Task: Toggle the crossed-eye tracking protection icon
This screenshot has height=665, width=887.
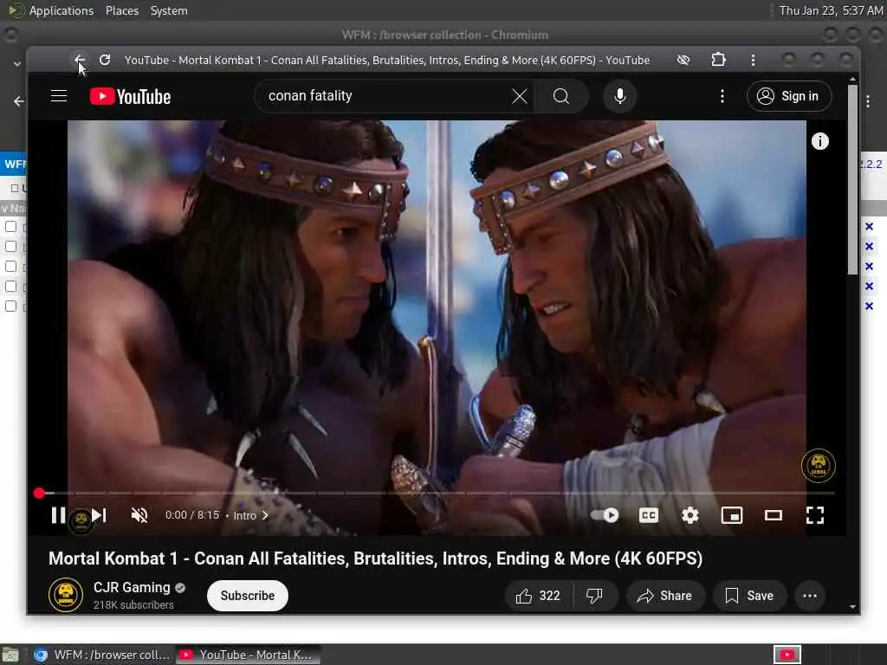Action: pyautogui.click(x=683, y=60)
